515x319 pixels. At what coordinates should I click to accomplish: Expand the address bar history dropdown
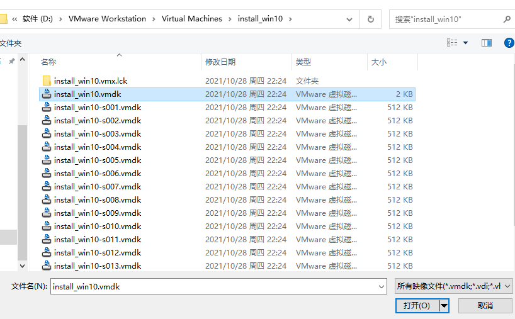[x=350, y=19]
